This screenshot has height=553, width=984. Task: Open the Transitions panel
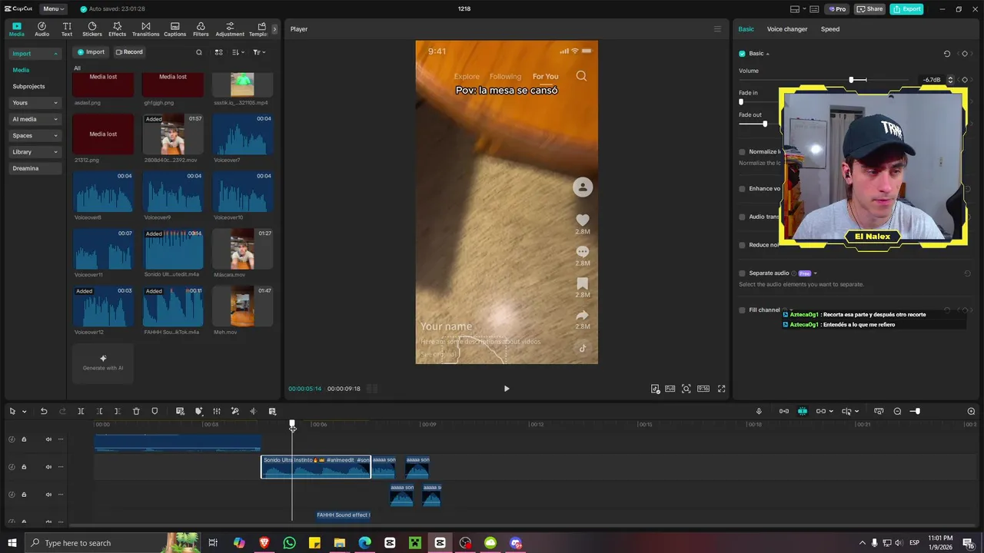tap(145, 29)
